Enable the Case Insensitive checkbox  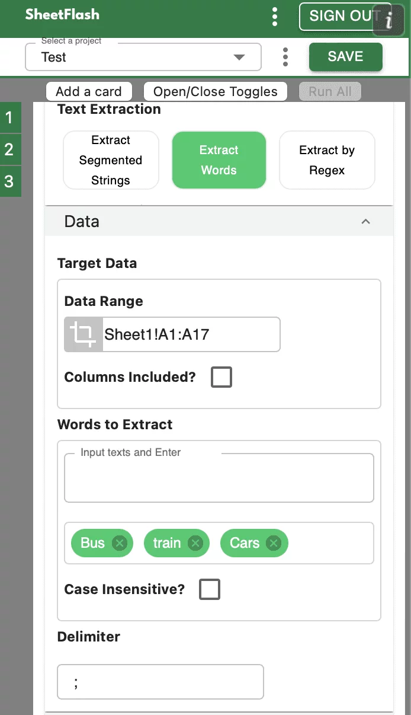coord(210,589)
